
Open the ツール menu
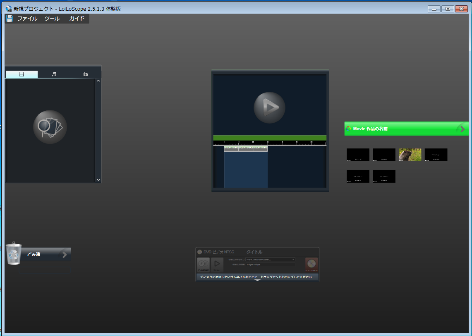[52, 19]
